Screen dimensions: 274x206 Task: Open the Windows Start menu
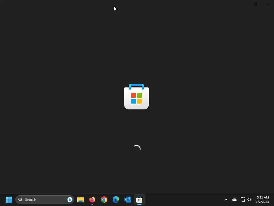tap(9, 200)
